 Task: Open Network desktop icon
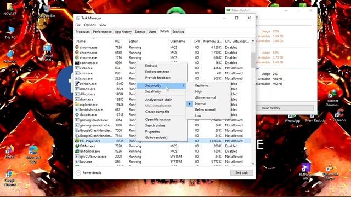pyautogui.click(x=10, y=56)
